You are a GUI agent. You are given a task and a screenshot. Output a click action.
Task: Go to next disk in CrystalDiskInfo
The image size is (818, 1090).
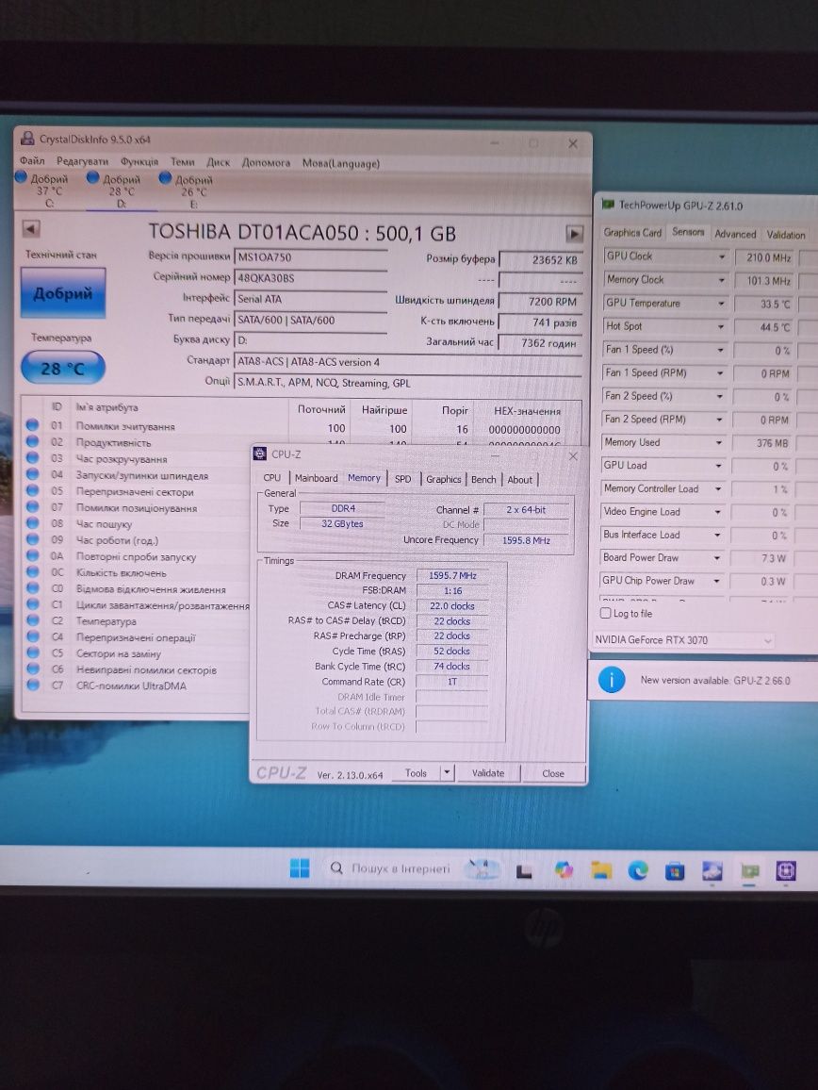tap(574, 234)
